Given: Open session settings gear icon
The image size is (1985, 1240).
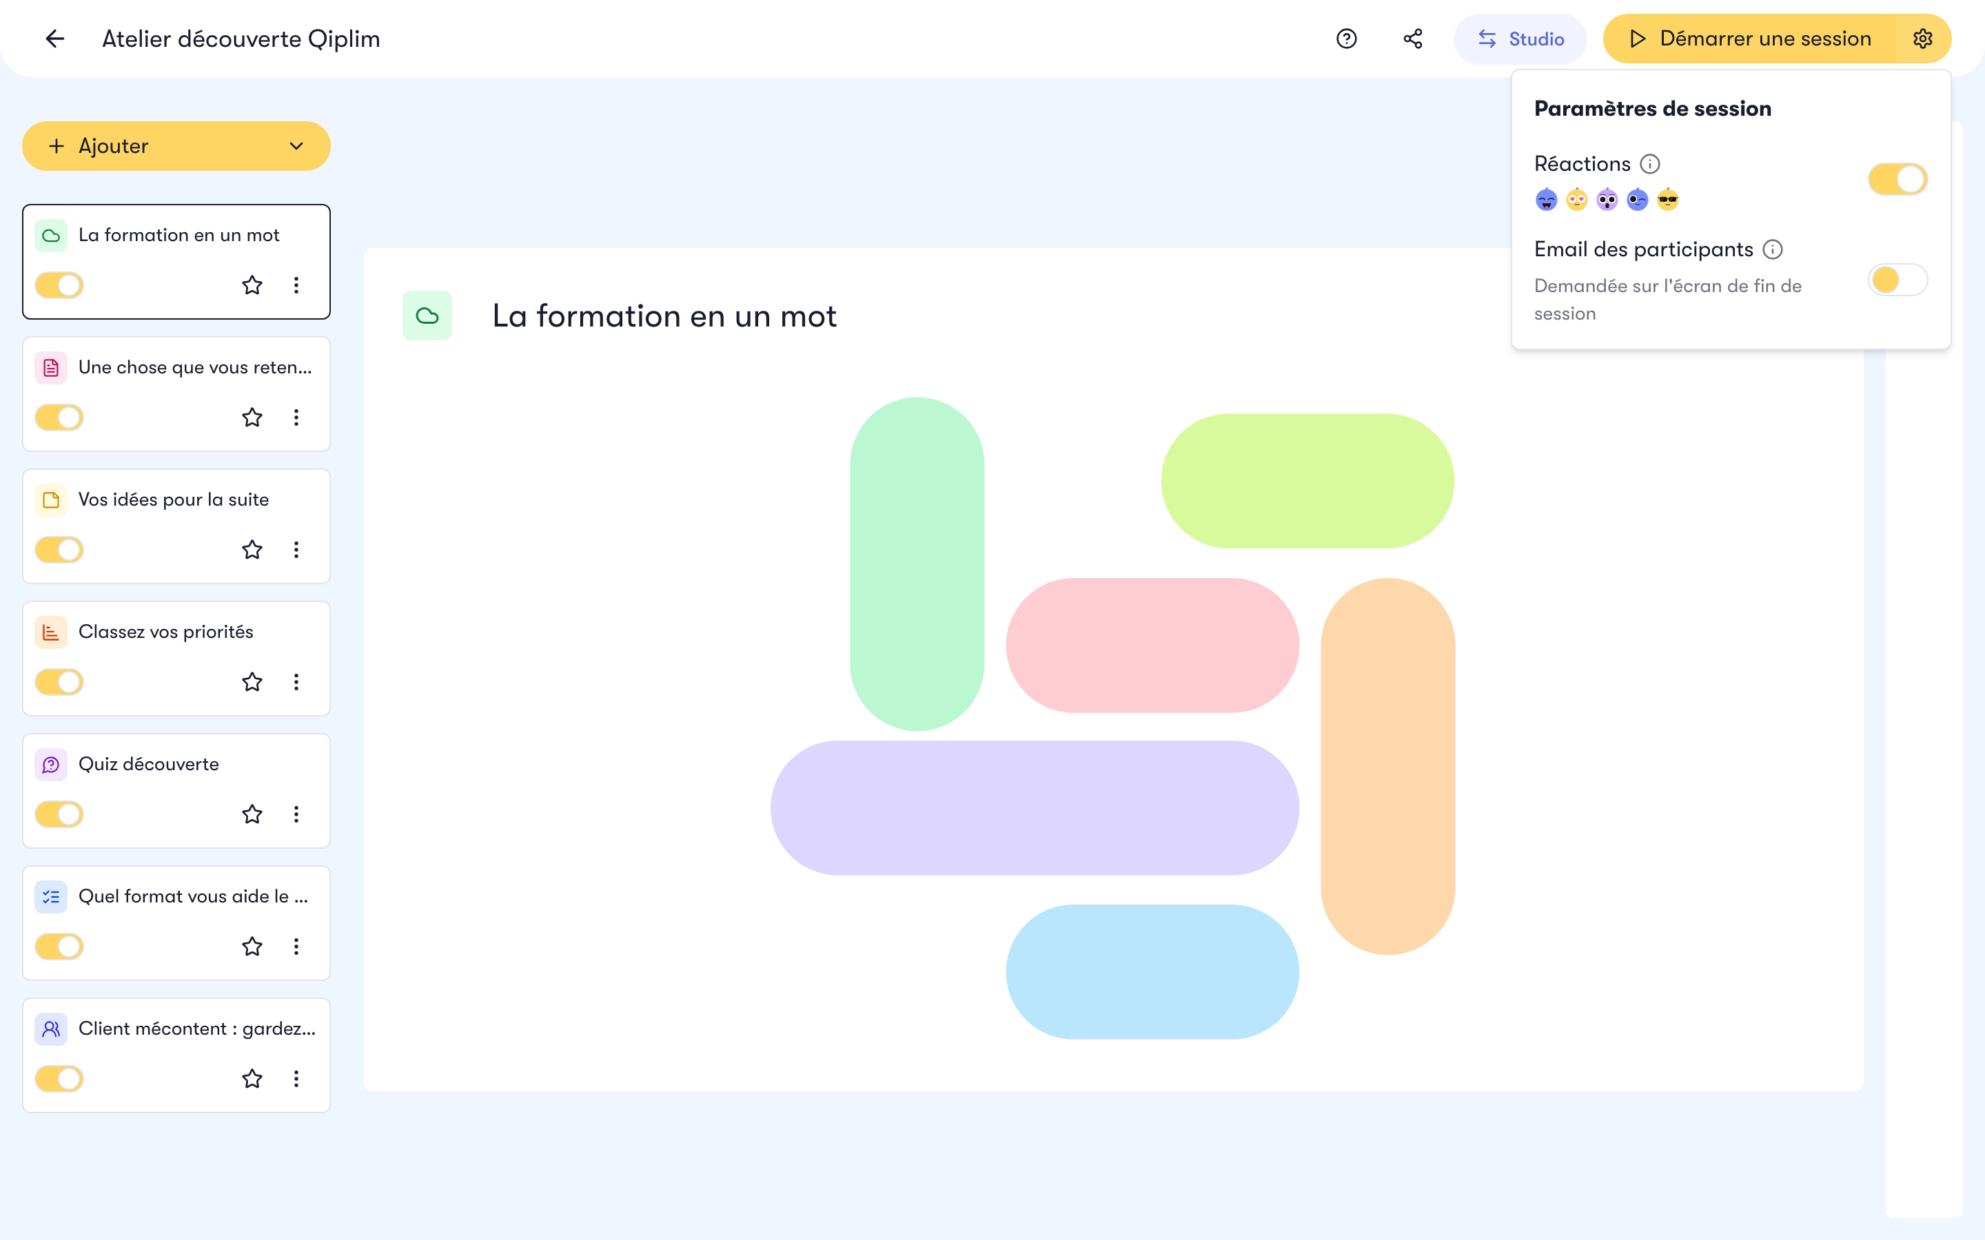Looking at the screenshot, I should tap(1923, 39).
